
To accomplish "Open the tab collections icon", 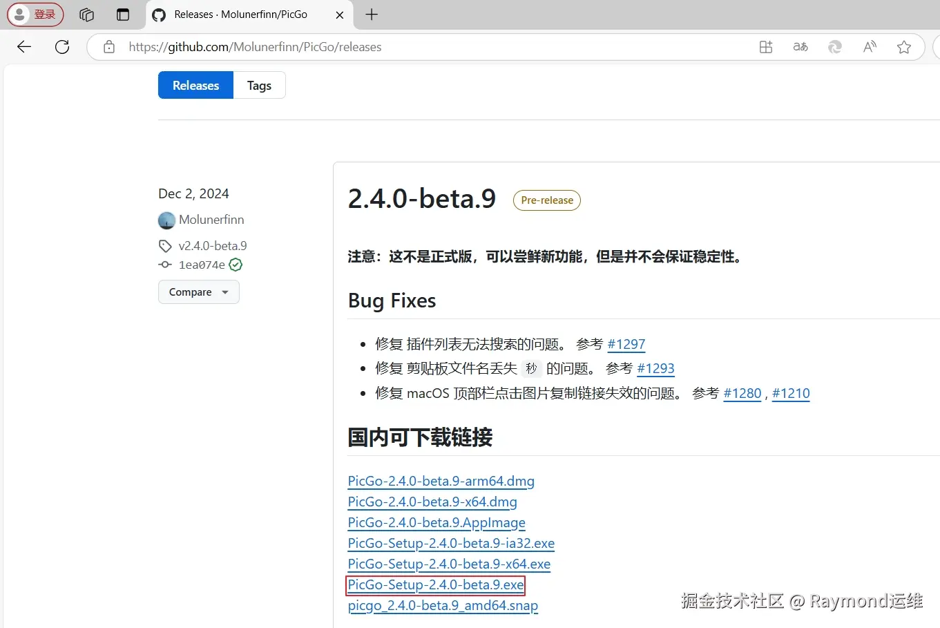I will (x=86, y=15).
